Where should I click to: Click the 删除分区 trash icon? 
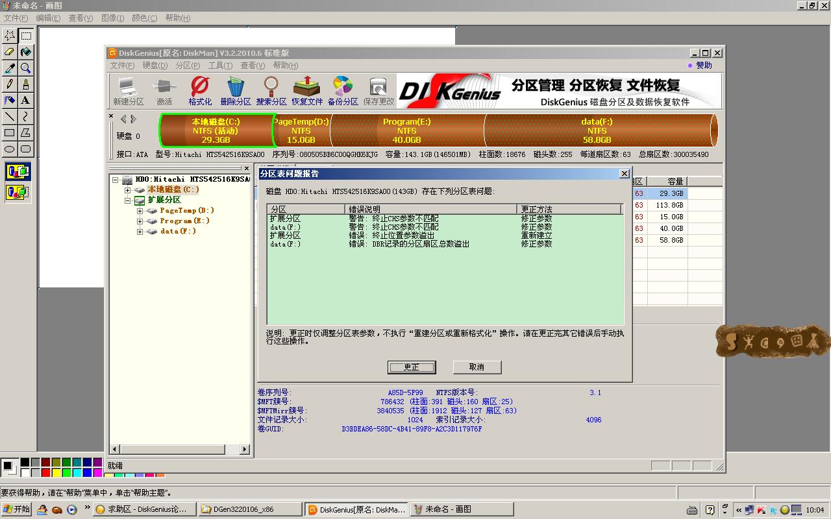(x=236, y=91)
